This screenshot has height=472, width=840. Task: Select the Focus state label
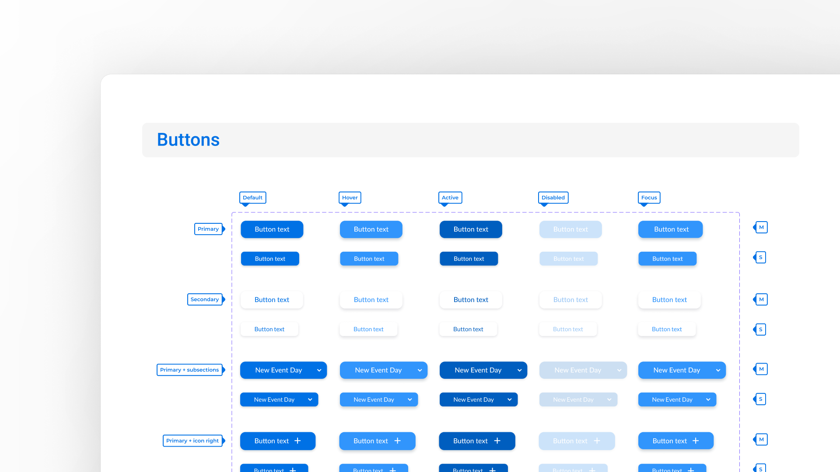pyautogui.click(x=649, y=198)
